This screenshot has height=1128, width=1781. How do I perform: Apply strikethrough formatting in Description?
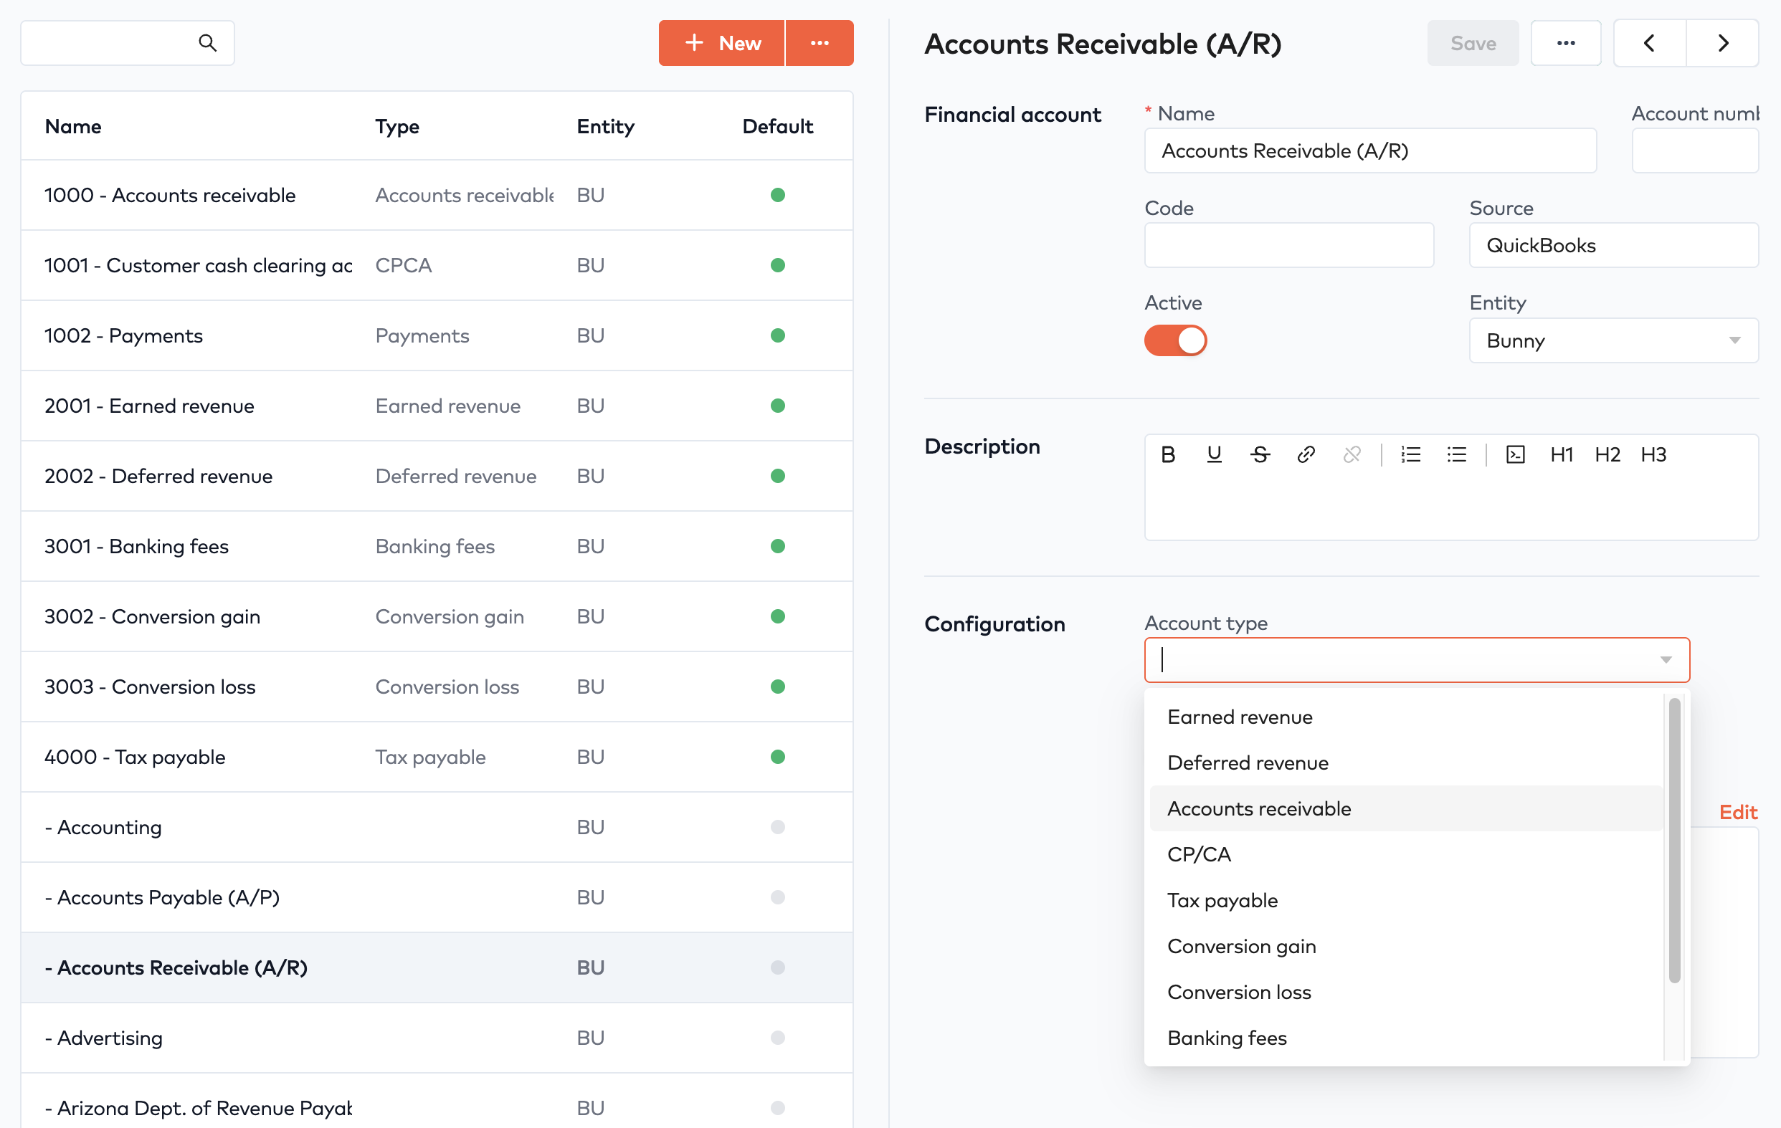pos(1260,454)
